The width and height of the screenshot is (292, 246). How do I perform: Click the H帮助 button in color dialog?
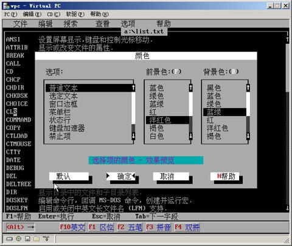tap(224, 176)
